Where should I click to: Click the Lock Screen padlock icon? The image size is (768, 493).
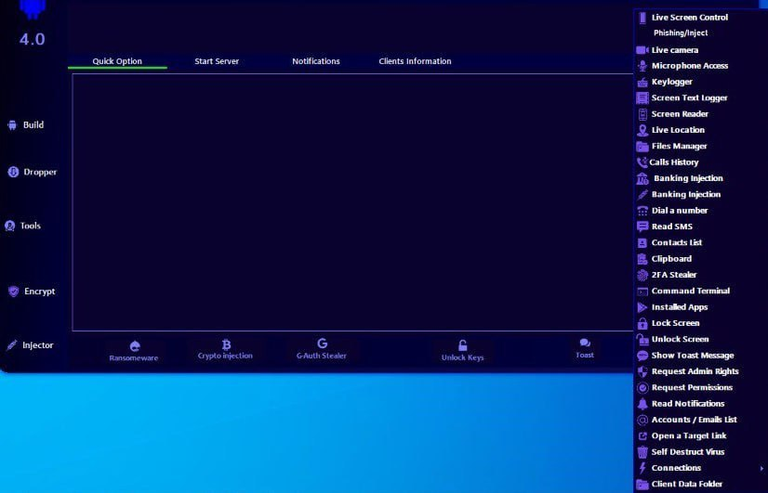642,323
